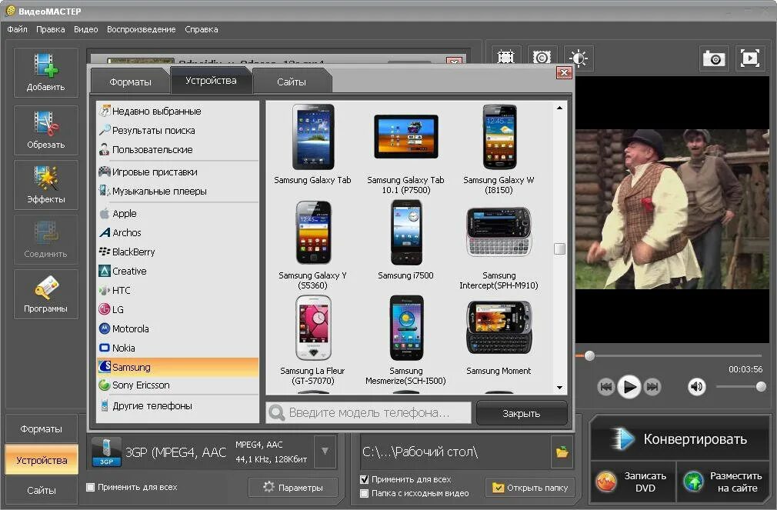This screenshot has width=777, height=510.
Task: Click the Добавить (add video) icon
Action: click(x=45, y=72)
